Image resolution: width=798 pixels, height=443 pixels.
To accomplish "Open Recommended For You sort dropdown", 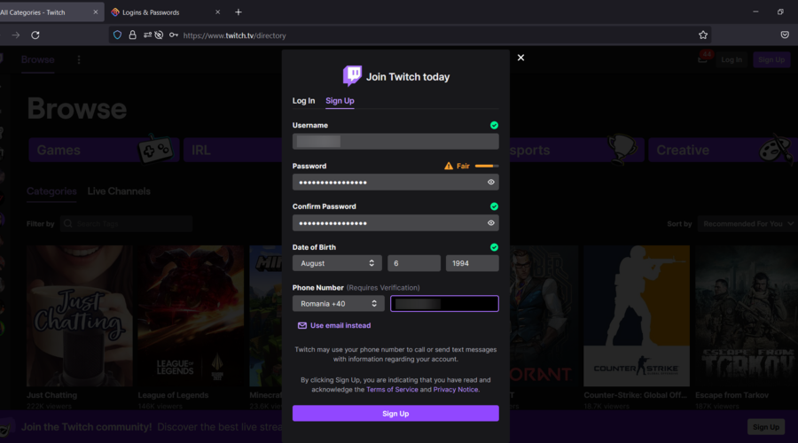I will pyautogui.click(x=747, y=224).
